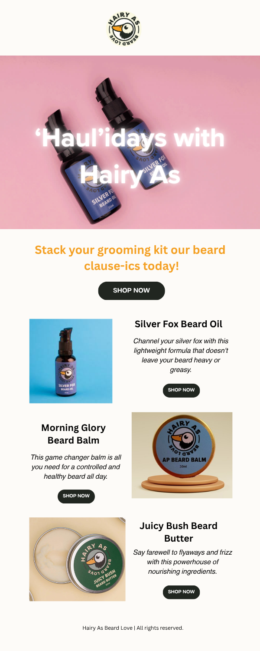This screenshot has width=260, height=651.
Task: Click the orange 'Stack your grooming kit' headline
Action: [x=130, y=258]
